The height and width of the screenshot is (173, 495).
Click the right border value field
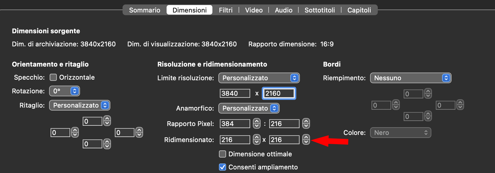click(446, 105)
